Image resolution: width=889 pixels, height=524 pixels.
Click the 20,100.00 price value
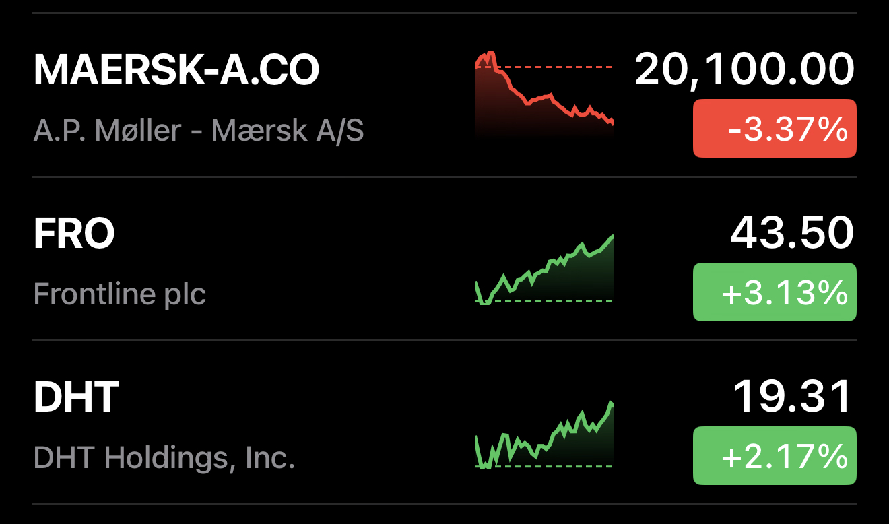745,69
